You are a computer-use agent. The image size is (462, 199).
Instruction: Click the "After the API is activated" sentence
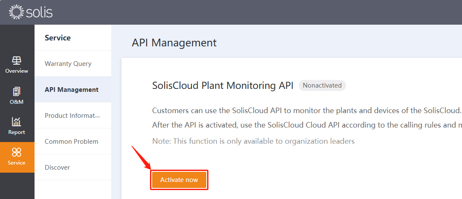(x=307, y=125)
